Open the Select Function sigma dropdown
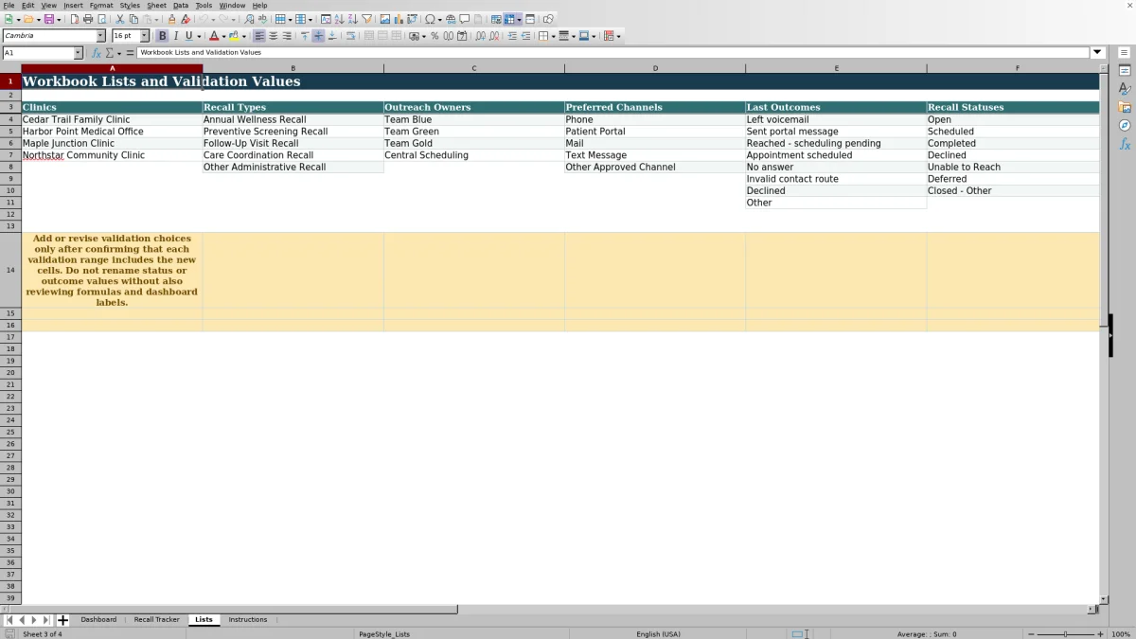The image size is (1136, 639). pyautogui.click(x=118, y=53)
